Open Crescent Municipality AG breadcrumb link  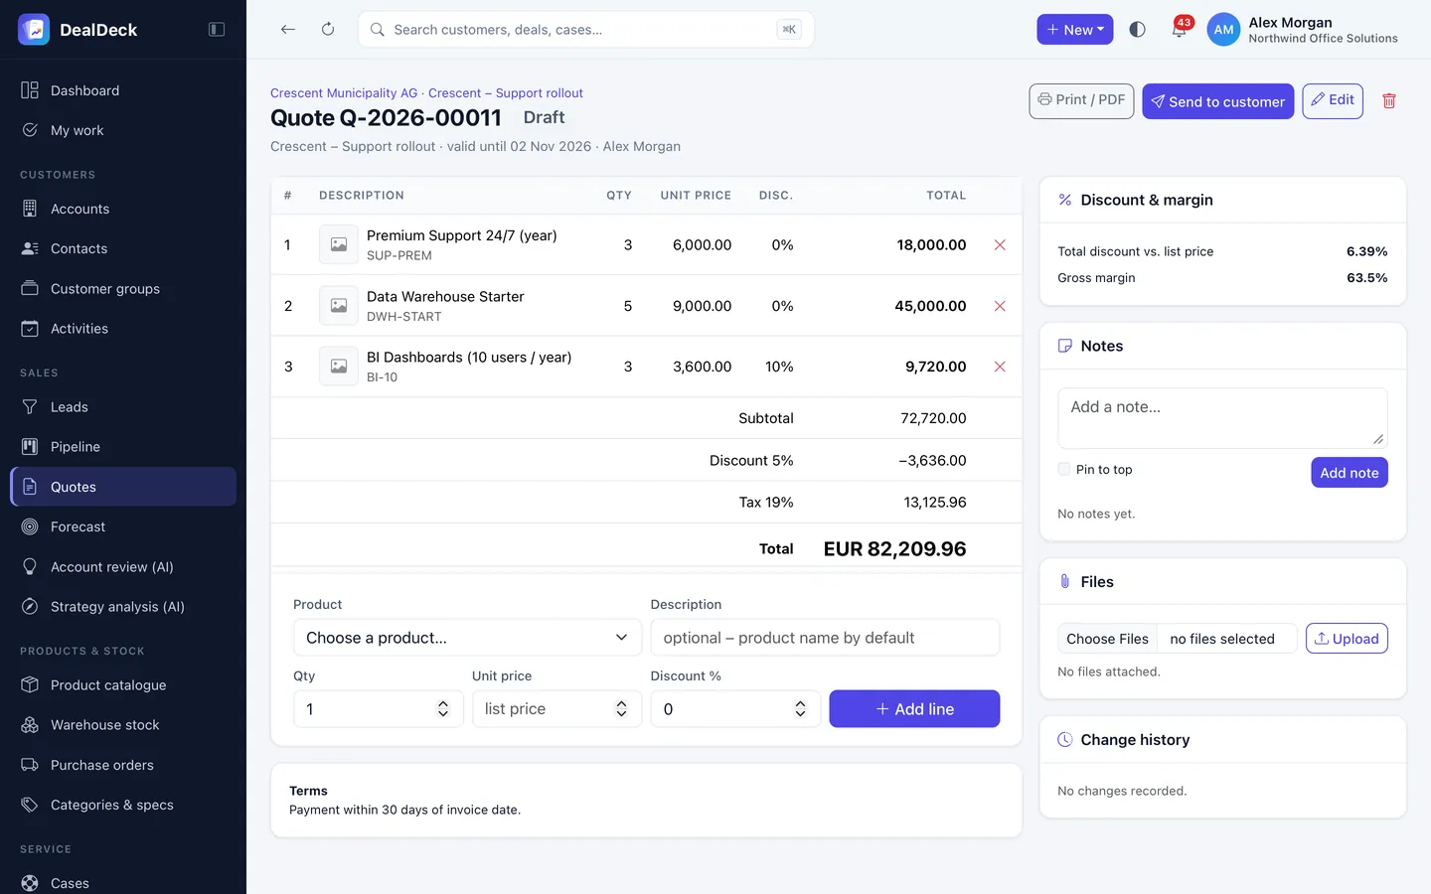pyautogui.click(x=344, y=93)
